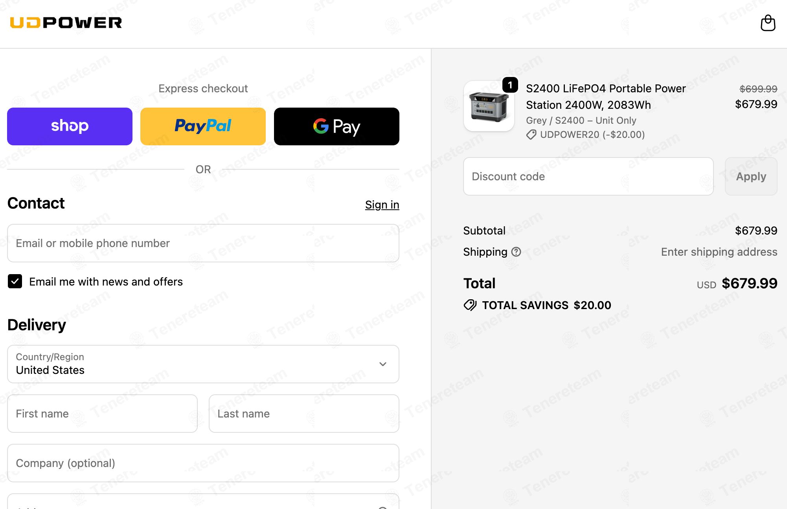The width and height of the screenshot is (787, 509).
Task: Click the S2400 power station product thumbnail
Action: (x=489, y=106)
